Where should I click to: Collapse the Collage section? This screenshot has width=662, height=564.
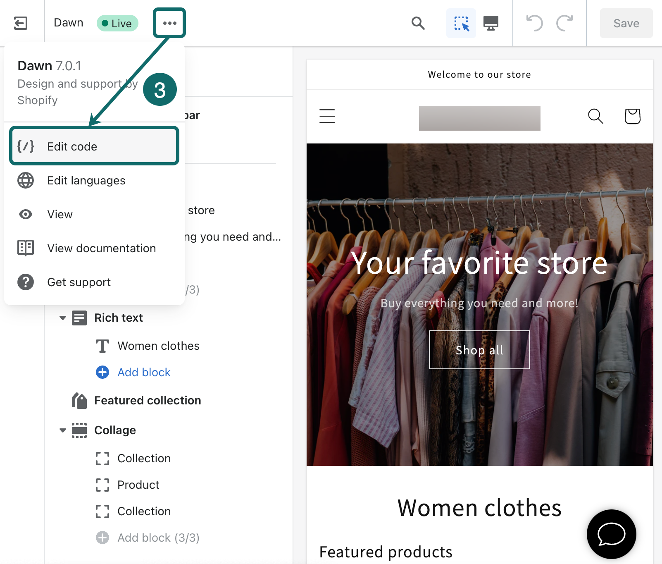(x=63, y=430)
